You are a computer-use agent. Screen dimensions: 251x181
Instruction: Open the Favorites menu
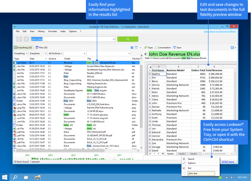click(x=52, y=31)
